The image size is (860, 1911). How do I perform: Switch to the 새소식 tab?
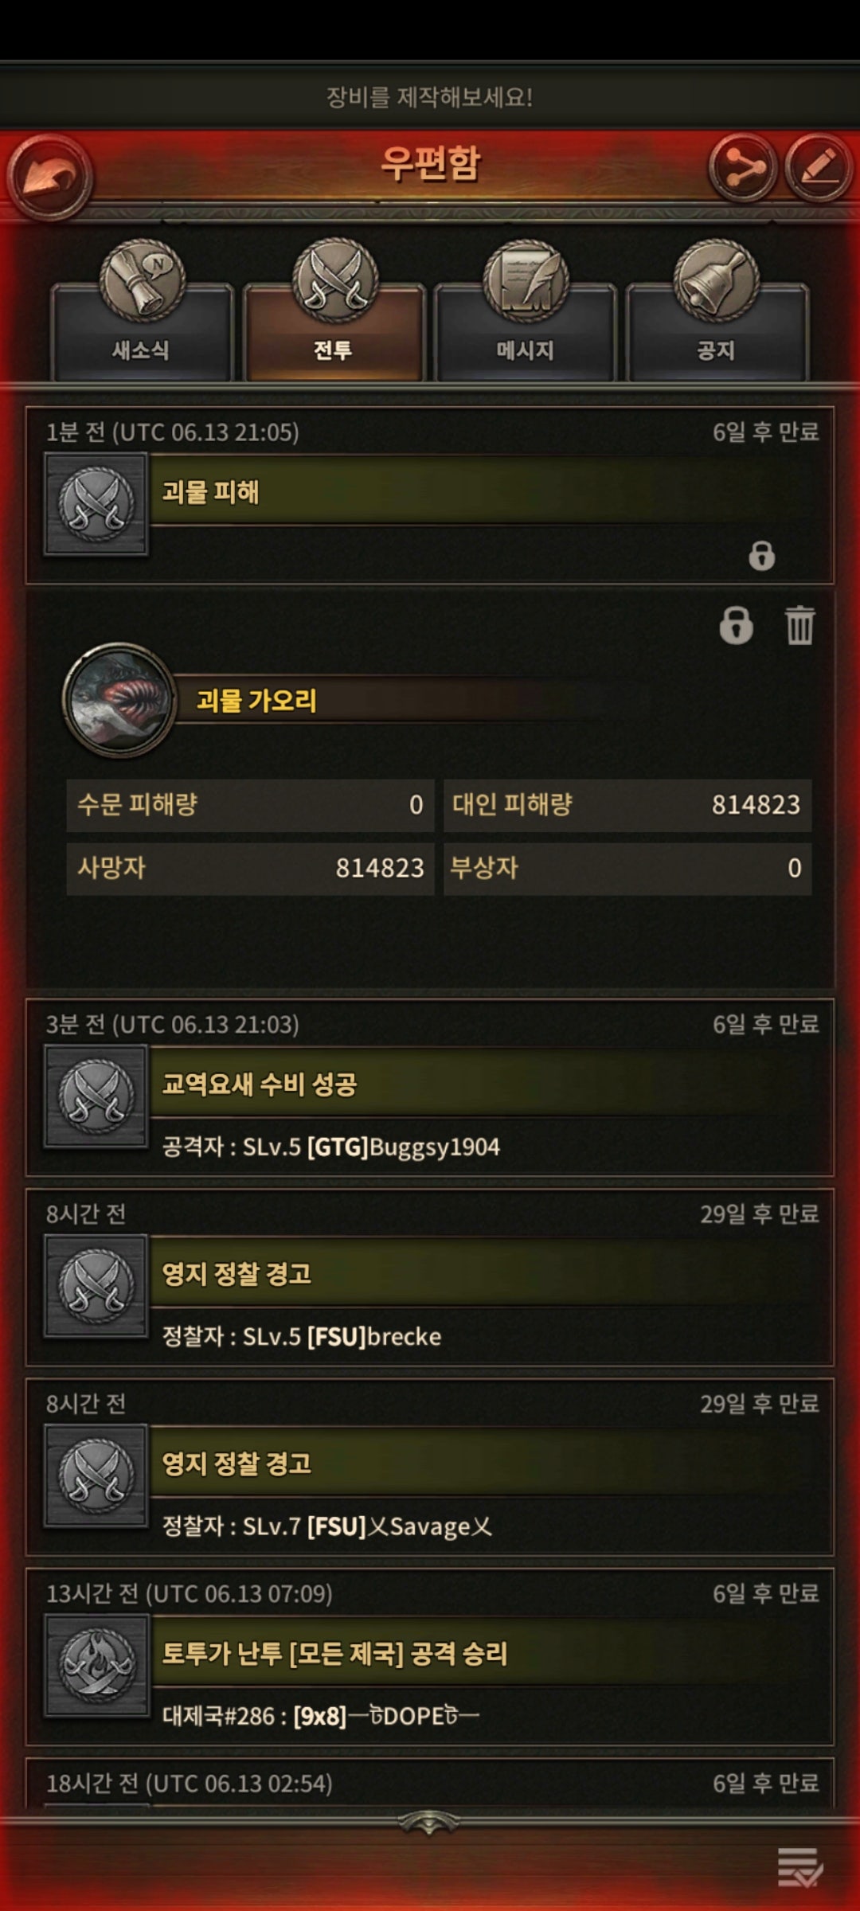142,314
